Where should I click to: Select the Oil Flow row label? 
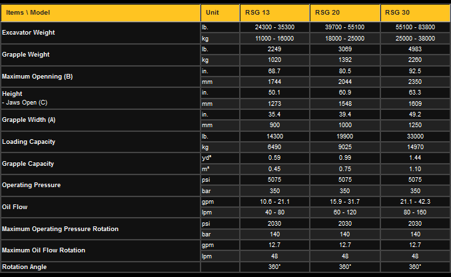click(x=14, y=206)
